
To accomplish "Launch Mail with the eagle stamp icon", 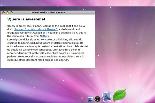I will point(106,97).
